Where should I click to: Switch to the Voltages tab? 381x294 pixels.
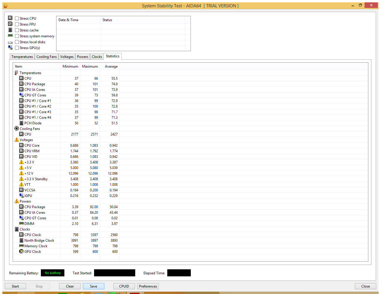coord(67,57)
